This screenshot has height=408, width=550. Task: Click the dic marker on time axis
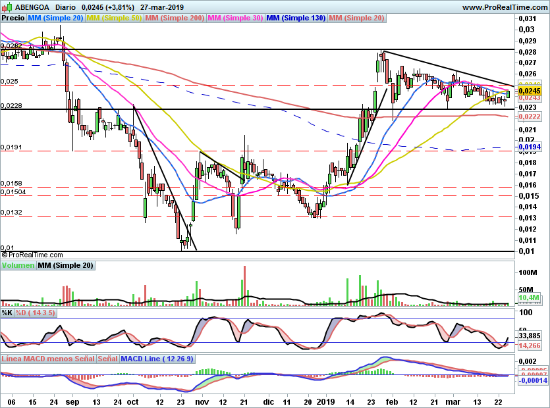(268, 401)
